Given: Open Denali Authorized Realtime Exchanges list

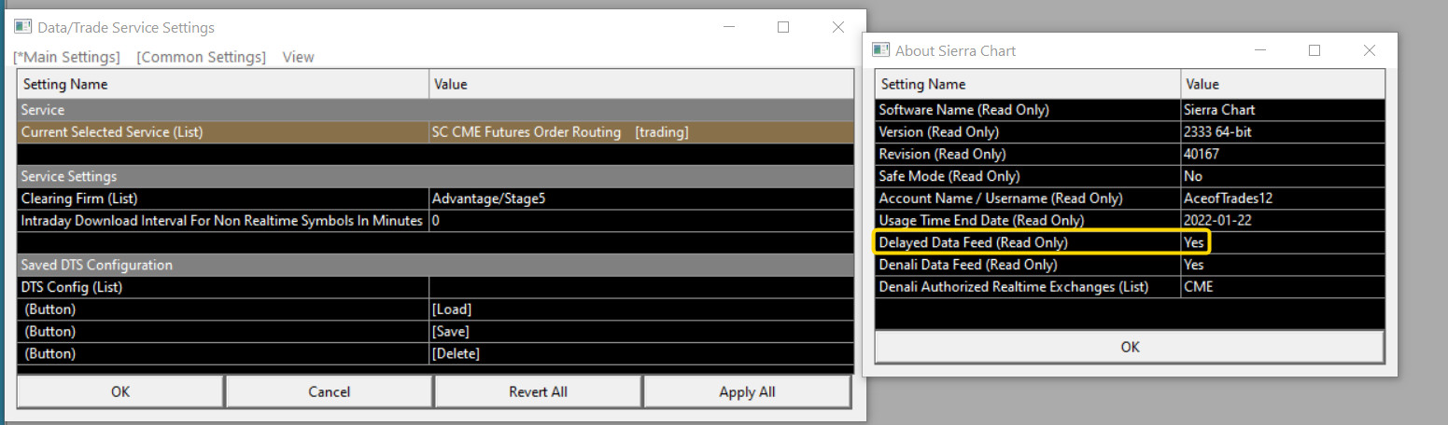Looking at the screenshot, I should point(1282,287).
